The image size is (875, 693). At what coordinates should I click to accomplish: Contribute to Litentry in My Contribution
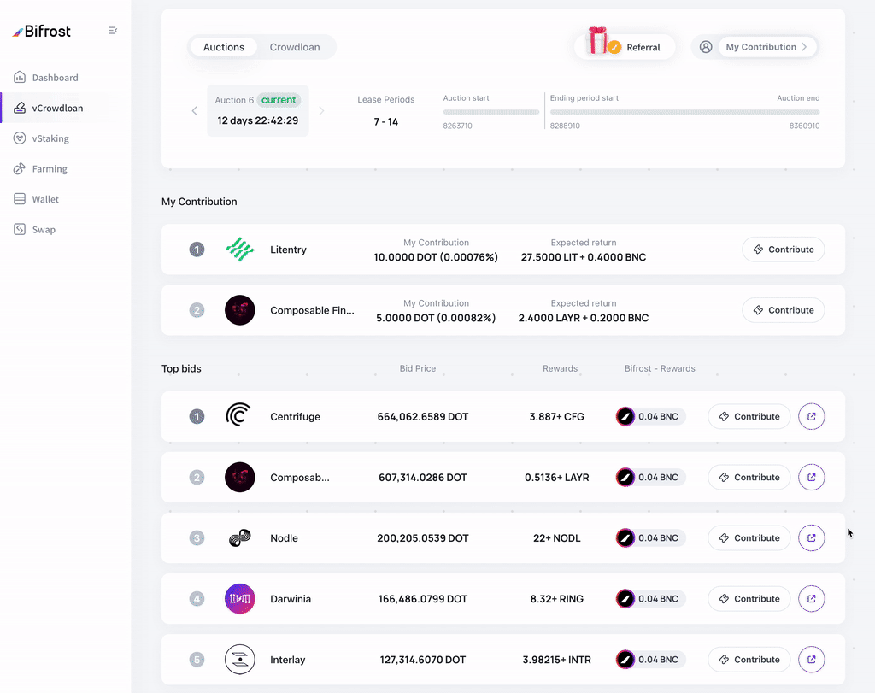[784, 250]
